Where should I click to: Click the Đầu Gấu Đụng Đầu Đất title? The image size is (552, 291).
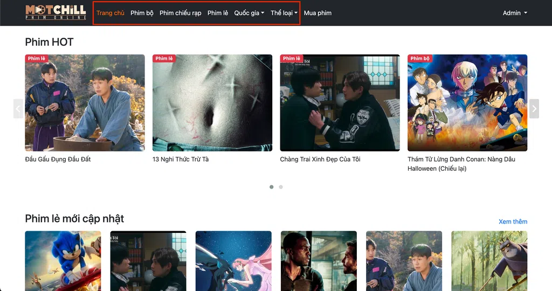58,160
